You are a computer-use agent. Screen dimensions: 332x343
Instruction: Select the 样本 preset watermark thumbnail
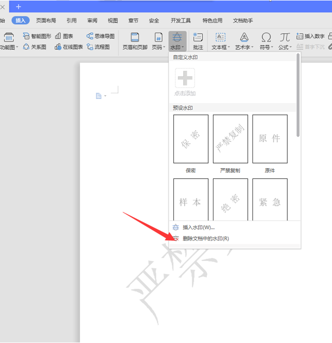[x=191, y=199]
